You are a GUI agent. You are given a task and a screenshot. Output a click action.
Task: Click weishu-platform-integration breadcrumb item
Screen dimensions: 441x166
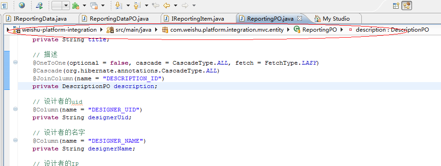(59, 30)
